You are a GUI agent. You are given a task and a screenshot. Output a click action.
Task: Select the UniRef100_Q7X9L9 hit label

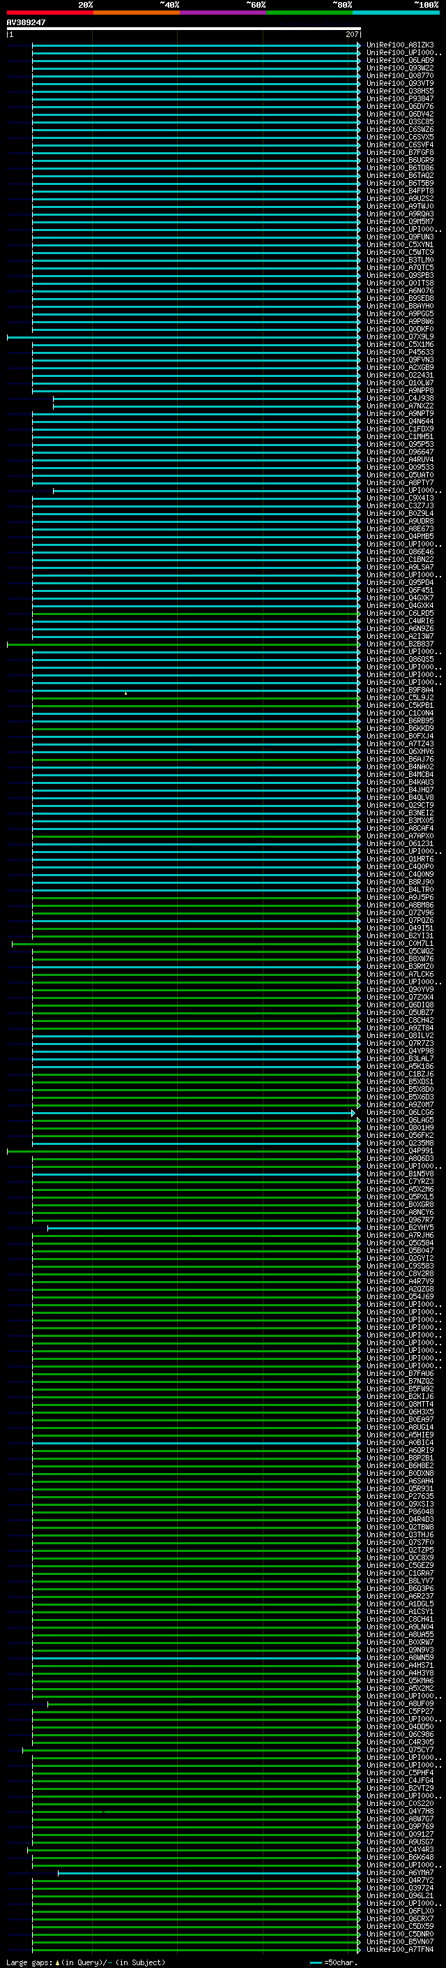point(399,337)
